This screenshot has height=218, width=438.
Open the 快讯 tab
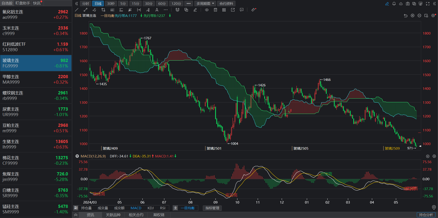click(x=37, y=3)
